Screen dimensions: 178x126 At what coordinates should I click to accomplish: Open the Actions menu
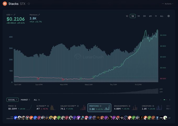168,4
